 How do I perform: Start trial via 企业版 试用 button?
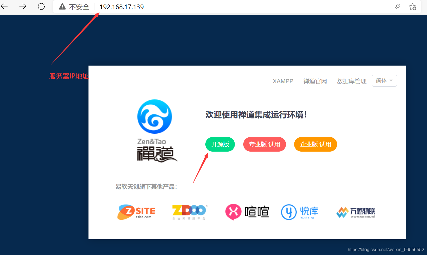click(315, 144)
